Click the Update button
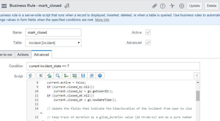Viewport: 220px width, 121px height. click(194, 6)
